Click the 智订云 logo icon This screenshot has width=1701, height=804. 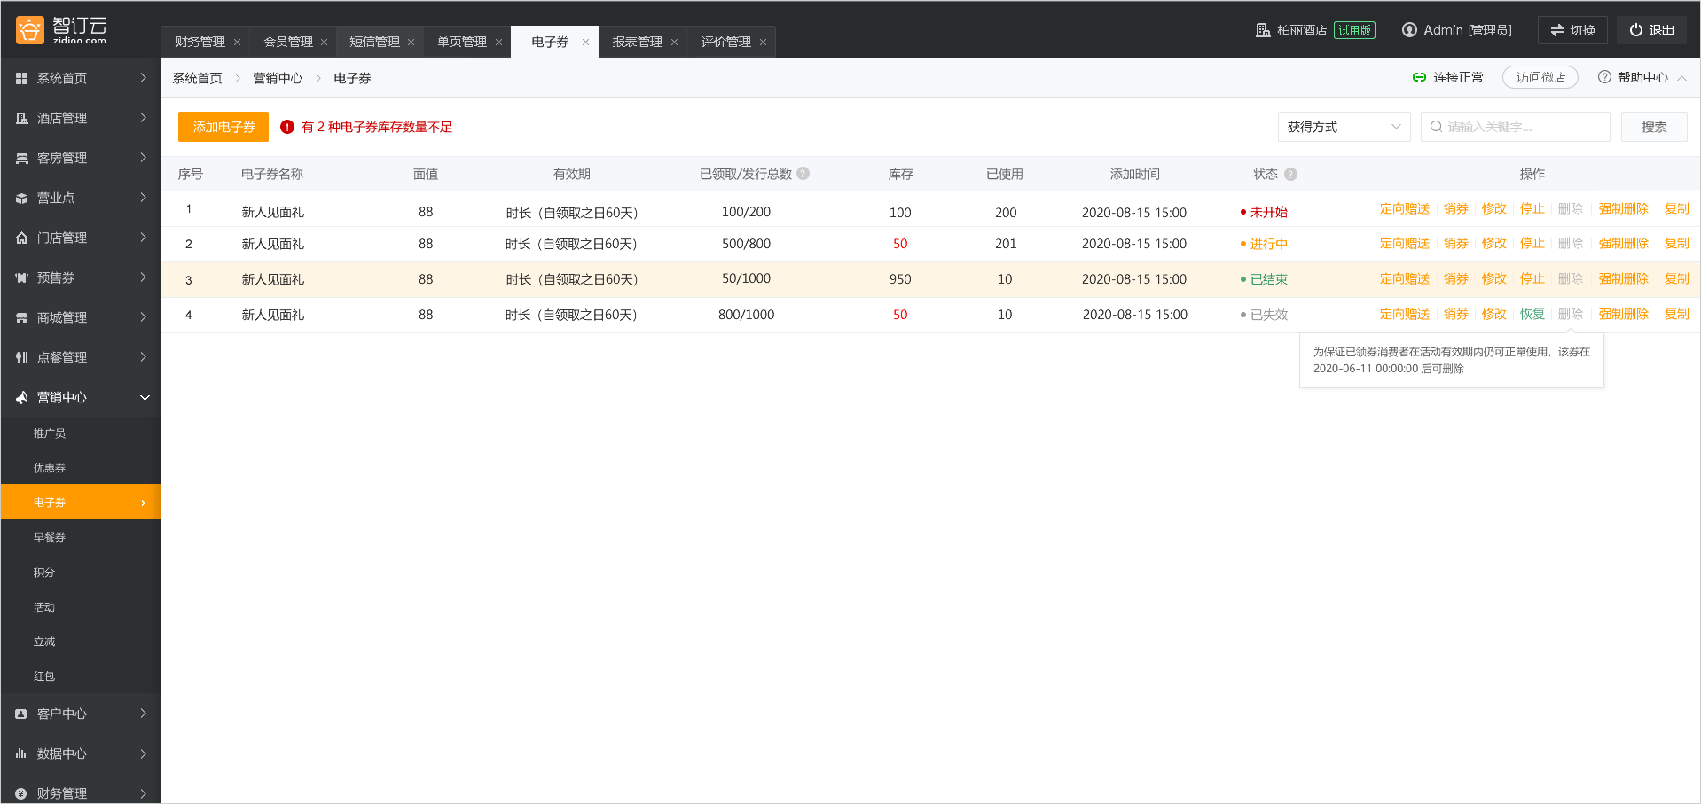(29, 30)
